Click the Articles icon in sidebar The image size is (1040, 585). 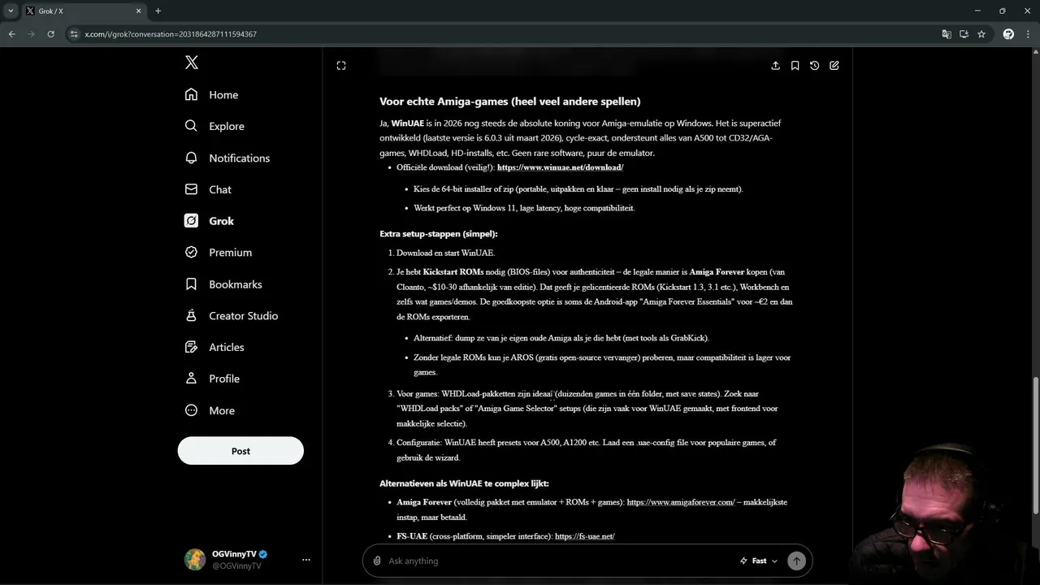[191, 347]
